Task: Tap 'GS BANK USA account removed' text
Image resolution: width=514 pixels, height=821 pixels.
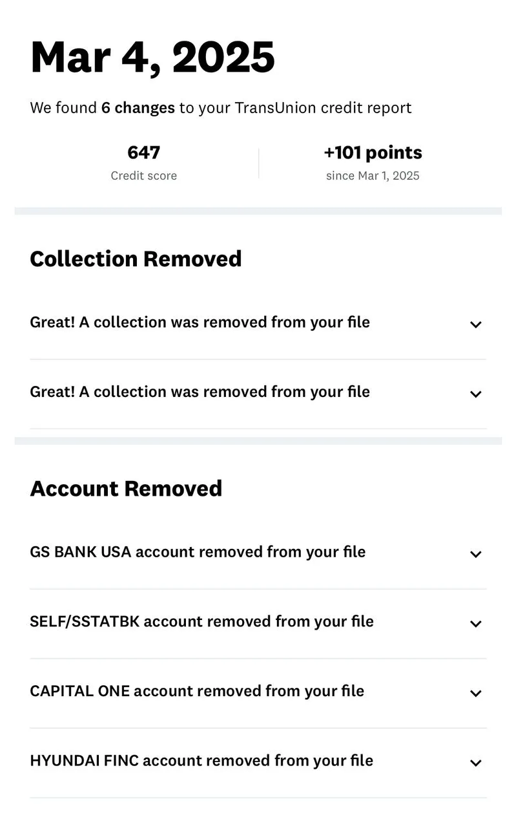Action: (198, 551)
